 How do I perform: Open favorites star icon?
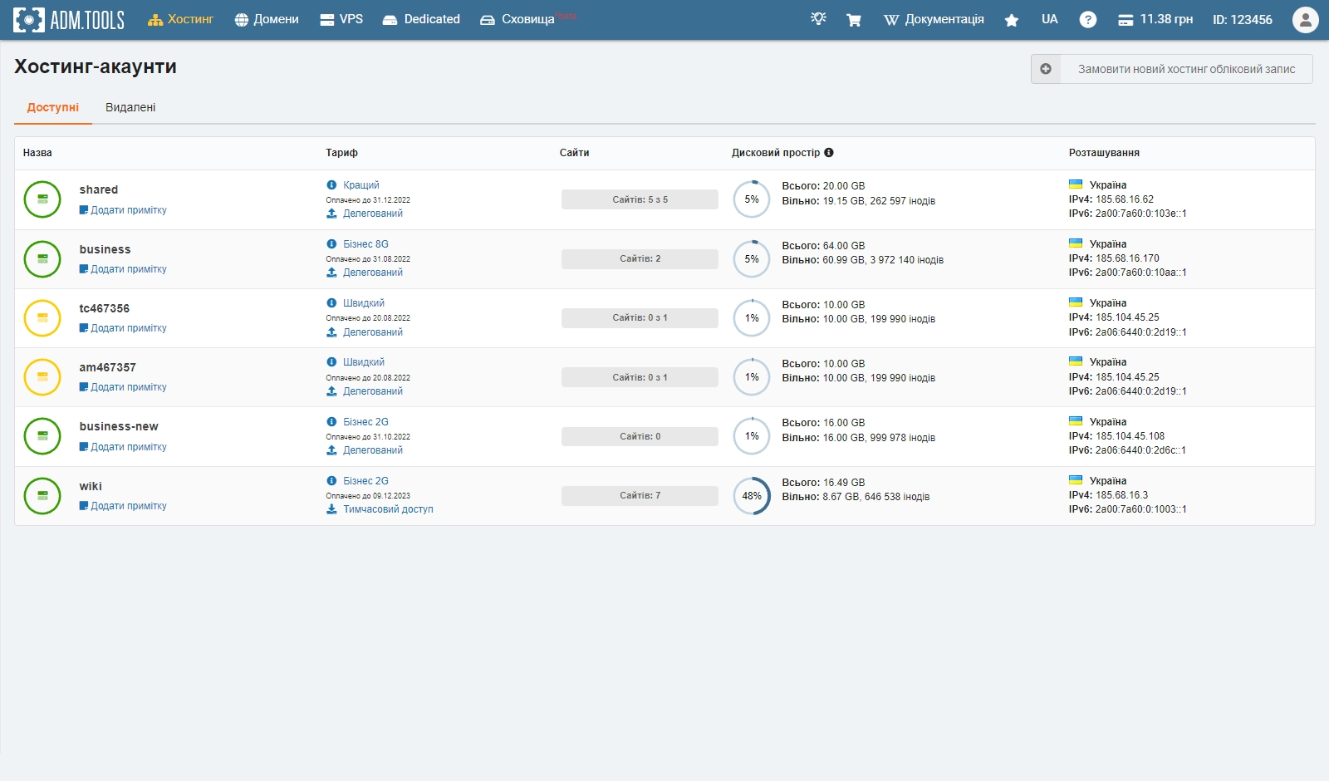point(1011,20)
